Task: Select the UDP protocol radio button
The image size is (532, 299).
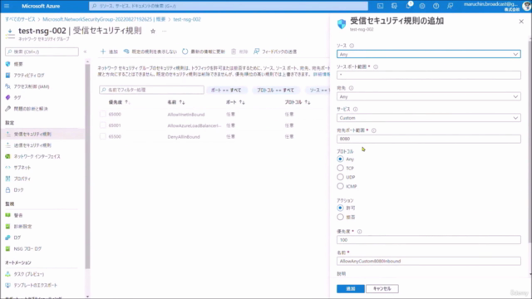Action: 340,177
